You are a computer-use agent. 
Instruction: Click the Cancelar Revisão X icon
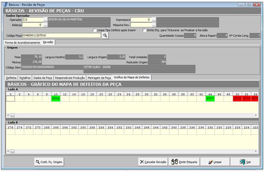coord(141,162)
